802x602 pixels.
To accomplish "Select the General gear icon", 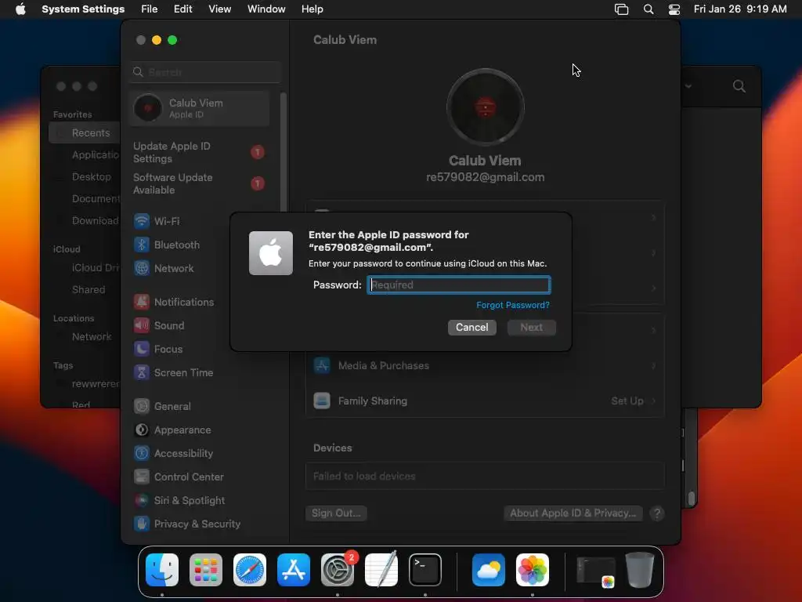I will click(x=142, y=407).
